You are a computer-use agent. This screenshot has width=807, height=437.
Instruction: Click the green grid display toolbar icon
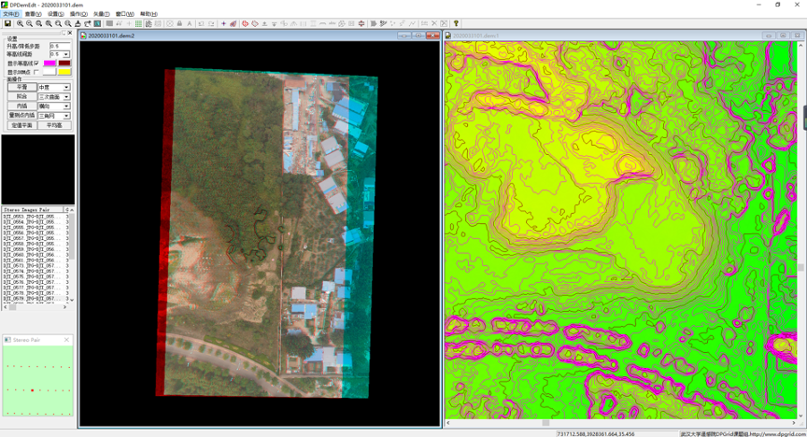click(x=138, y=23)
